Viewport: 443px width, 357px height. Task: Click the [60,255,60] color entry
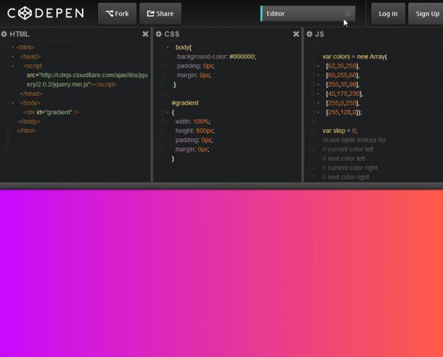(342, 75)
